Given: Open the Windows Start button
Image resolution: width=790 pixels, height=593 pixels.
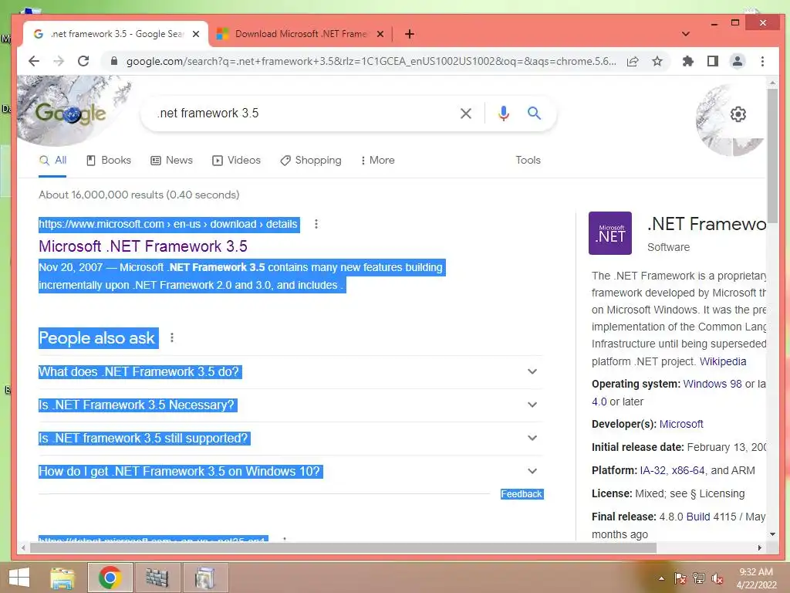Looking at the screenshot, I should point(19,578).
